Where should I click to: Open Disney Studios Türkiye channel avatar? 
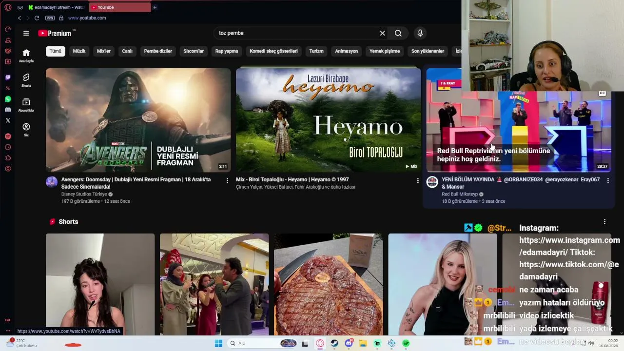click(x=52, y=182)
